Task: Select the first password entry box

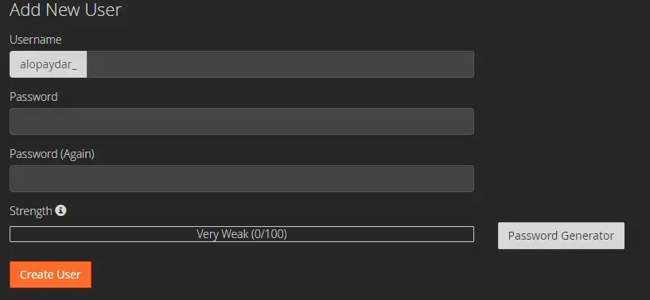Action: pyautogui.click(x=242, y=121)
